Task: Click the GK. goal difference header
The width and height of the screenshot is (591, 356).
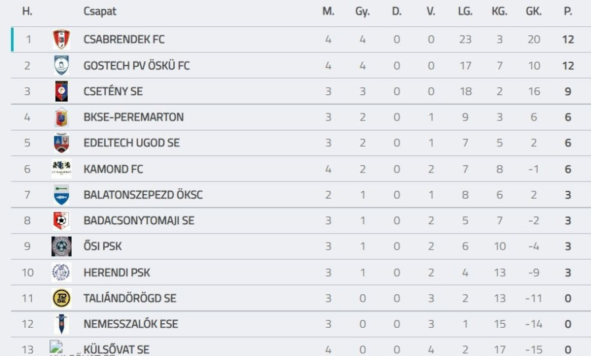Action: (533, 12)
